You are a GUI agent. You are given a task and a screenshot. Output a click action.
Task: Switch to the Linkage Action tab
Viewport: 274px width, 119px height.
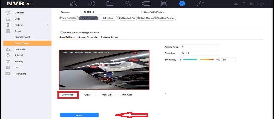[109, 37]
